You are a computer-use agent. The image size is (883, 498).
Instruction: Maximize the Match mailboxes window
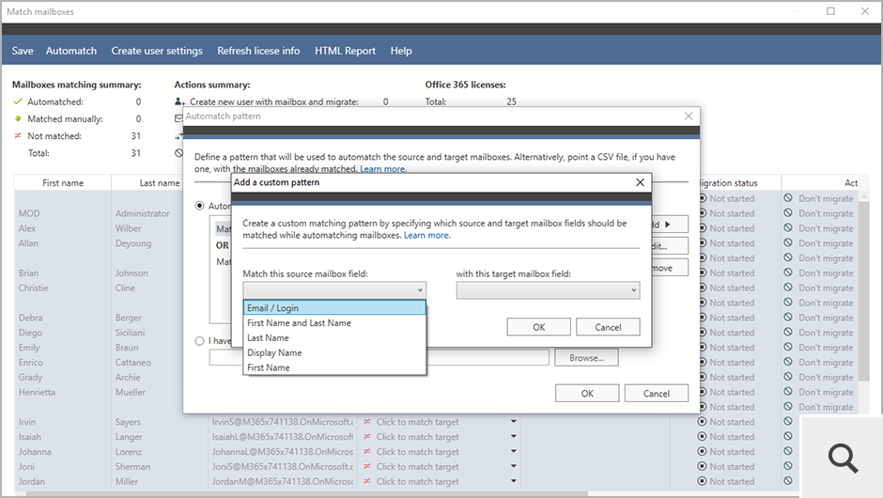[830, 11]
